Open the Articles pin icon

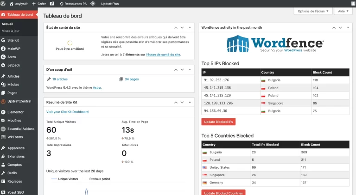(3, 76)
